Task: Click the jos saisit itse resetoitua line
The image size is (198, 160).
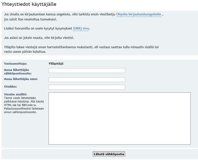Action: [x=30, y=19]
